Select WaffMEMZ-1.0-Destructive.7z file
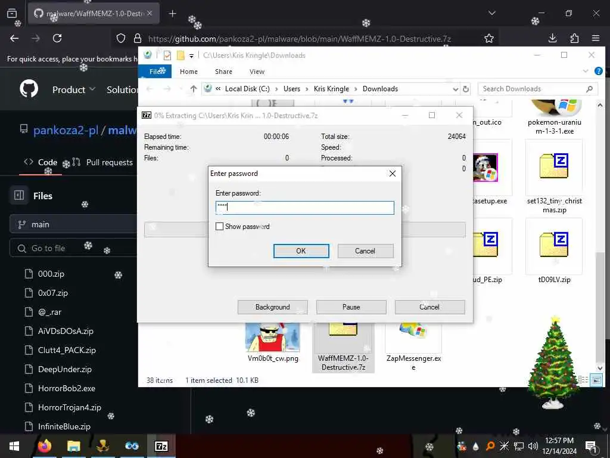The height and width of the screenshot is (458, 610). pyautogui.click(x=343, y=346)
